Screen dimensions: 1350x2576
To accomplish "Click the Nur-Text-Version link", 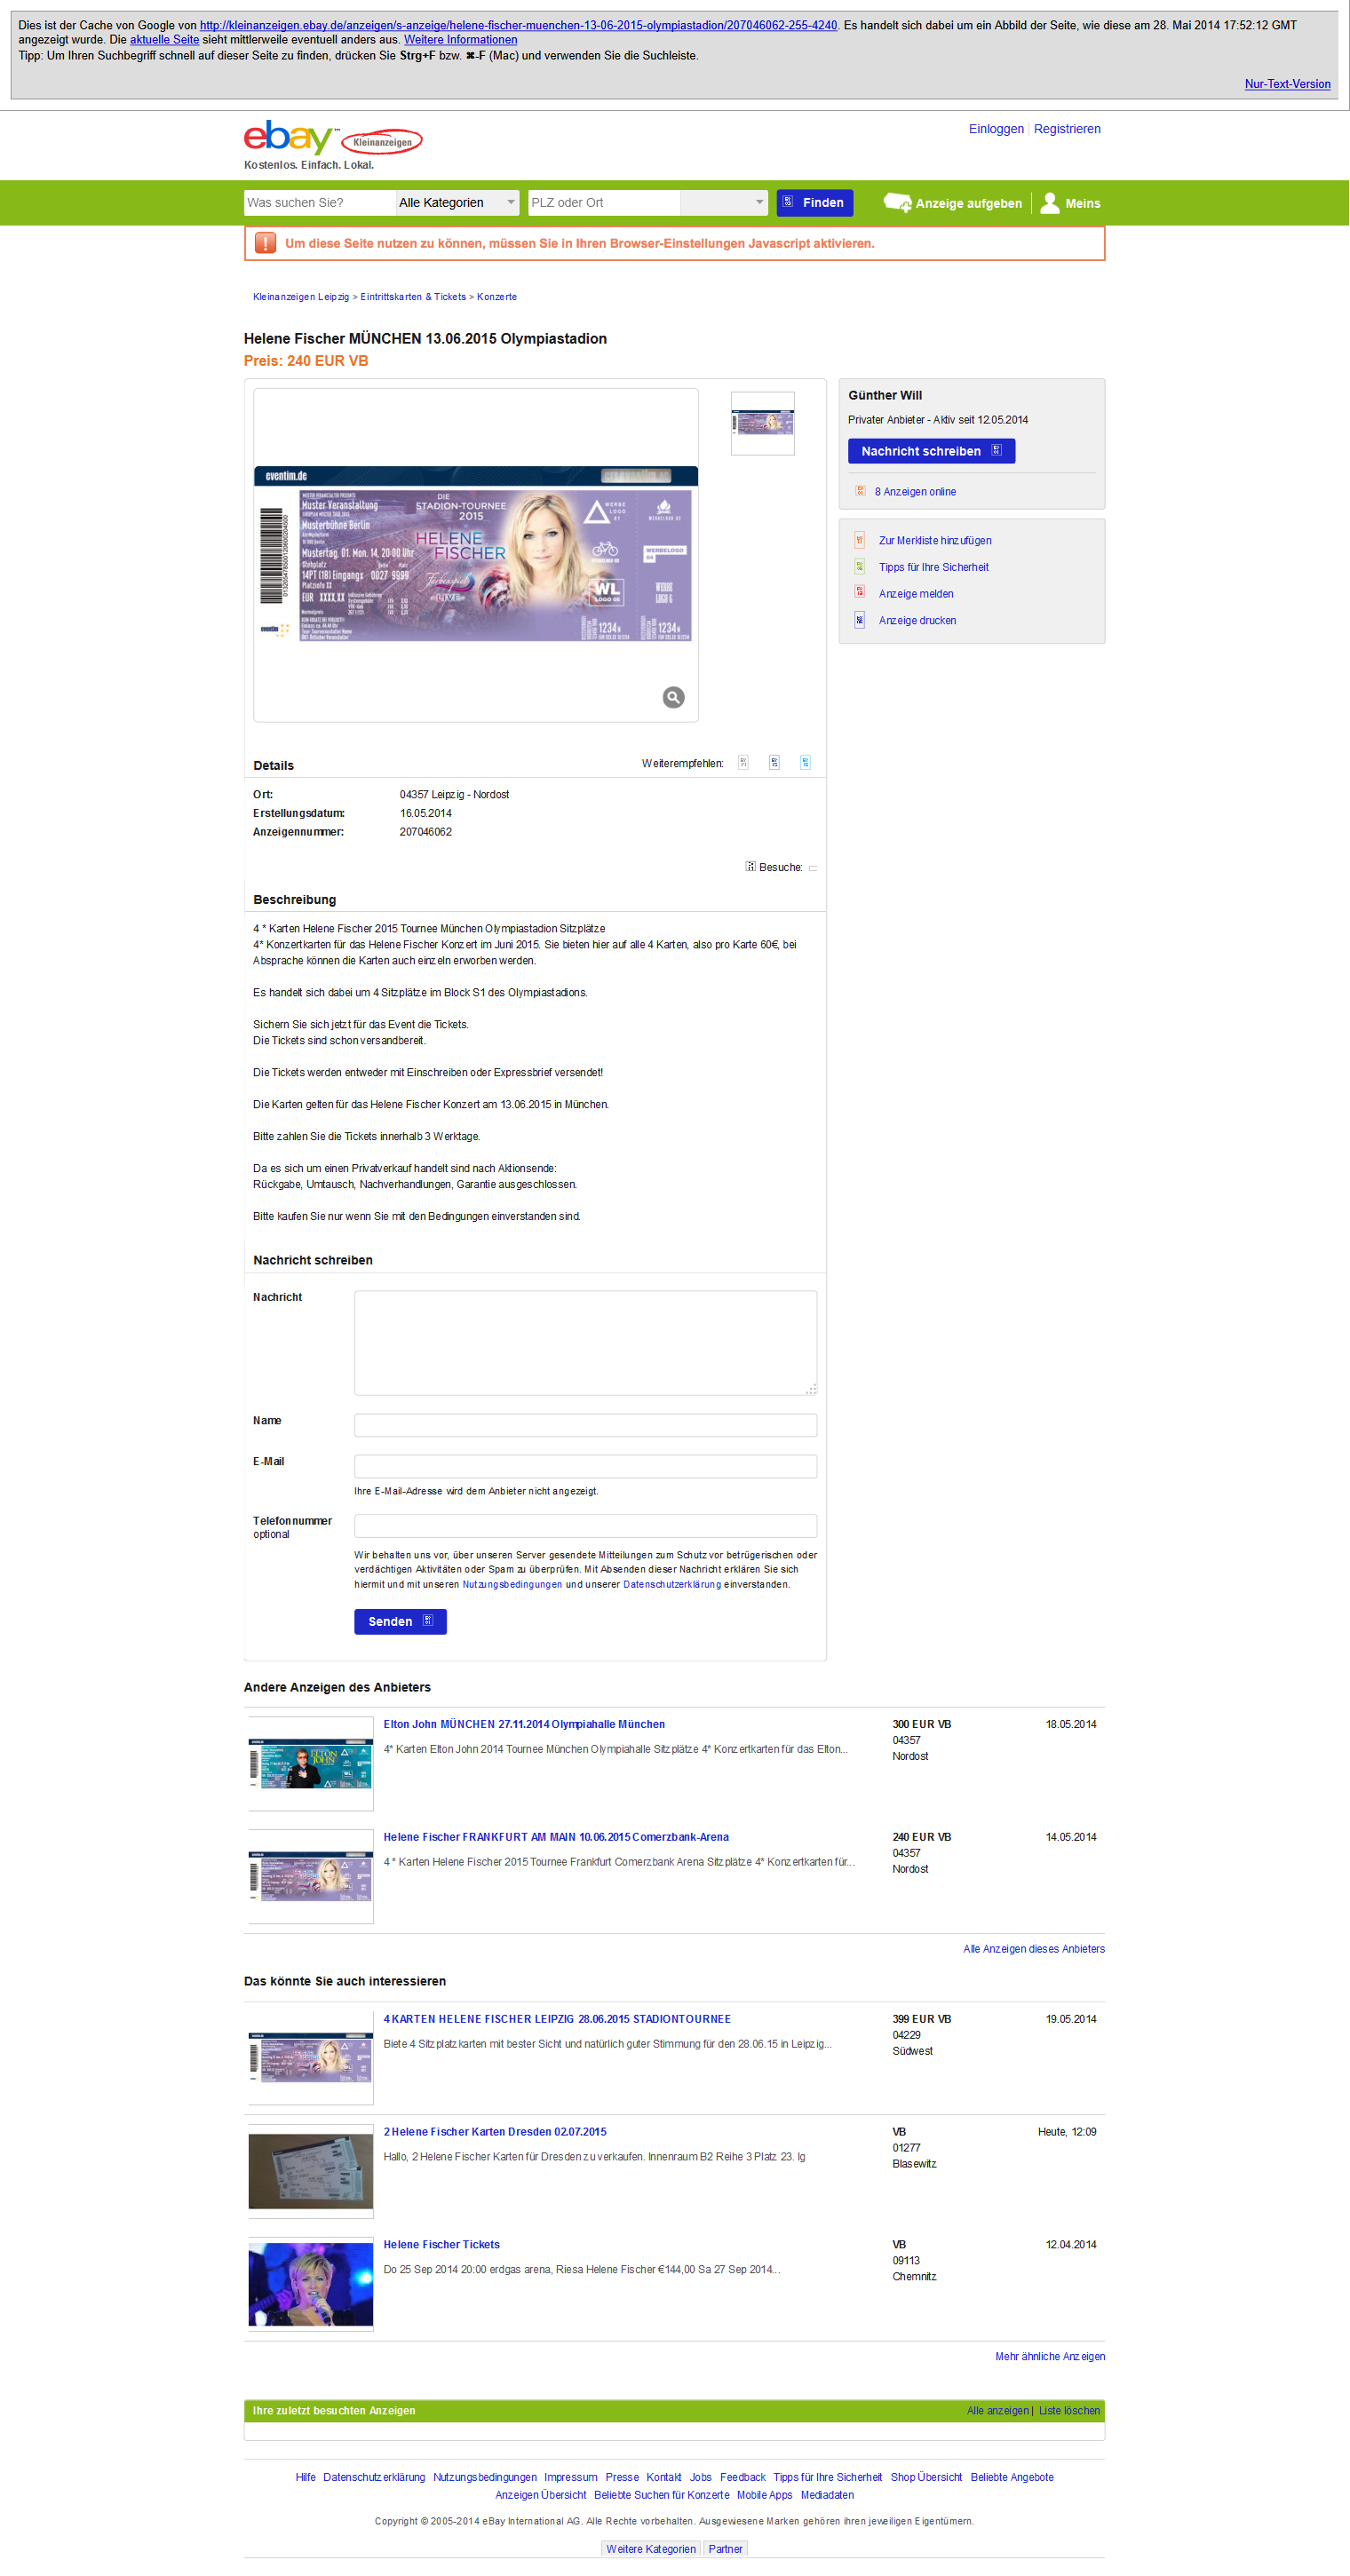I will tap(1287, 84).
